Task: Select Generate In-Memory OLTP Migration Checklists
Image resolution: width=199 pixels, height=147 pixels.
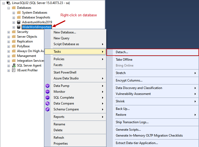Action: click(153, 136)
